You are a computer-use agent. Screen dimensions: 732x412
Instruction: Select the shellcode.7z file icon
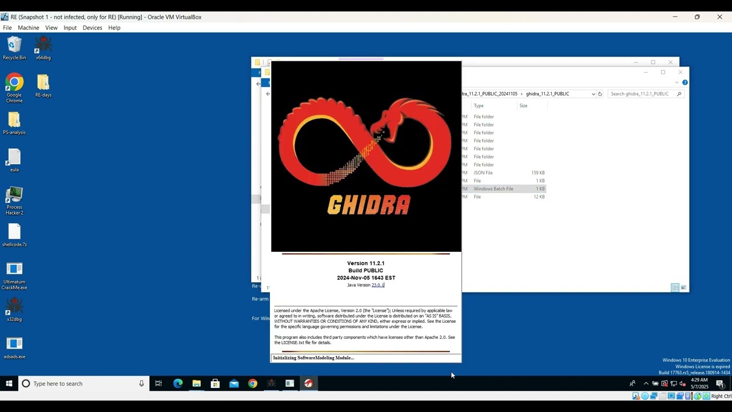pyautogui.click(x=14, y=235)
